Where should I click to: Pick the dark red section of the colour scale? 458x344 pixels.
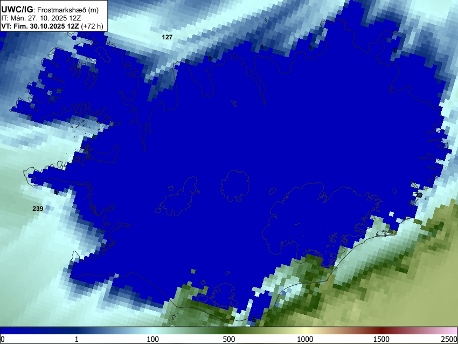381,331
